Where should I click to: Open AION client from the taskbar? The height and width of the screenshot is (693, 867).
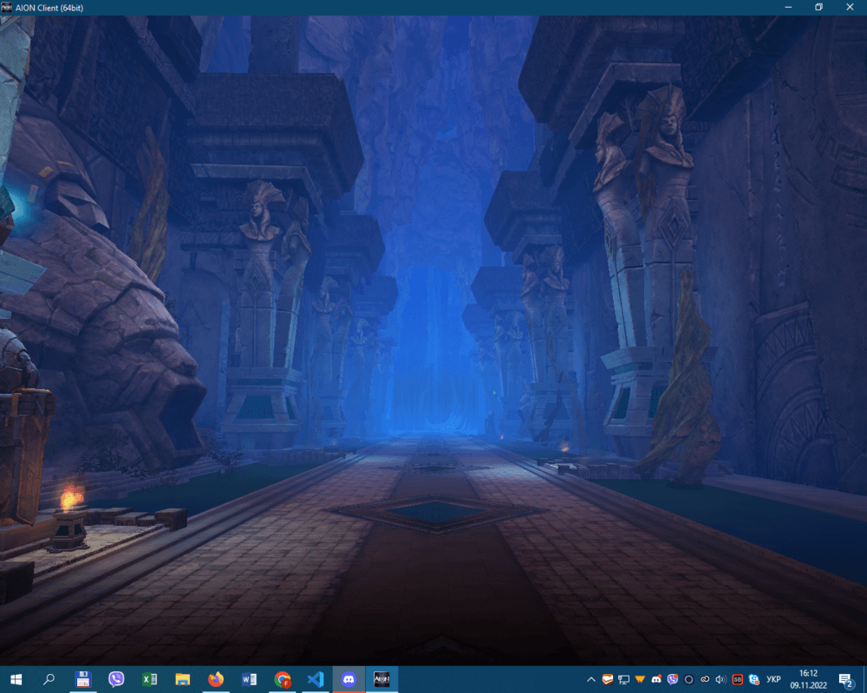[381, 679]
